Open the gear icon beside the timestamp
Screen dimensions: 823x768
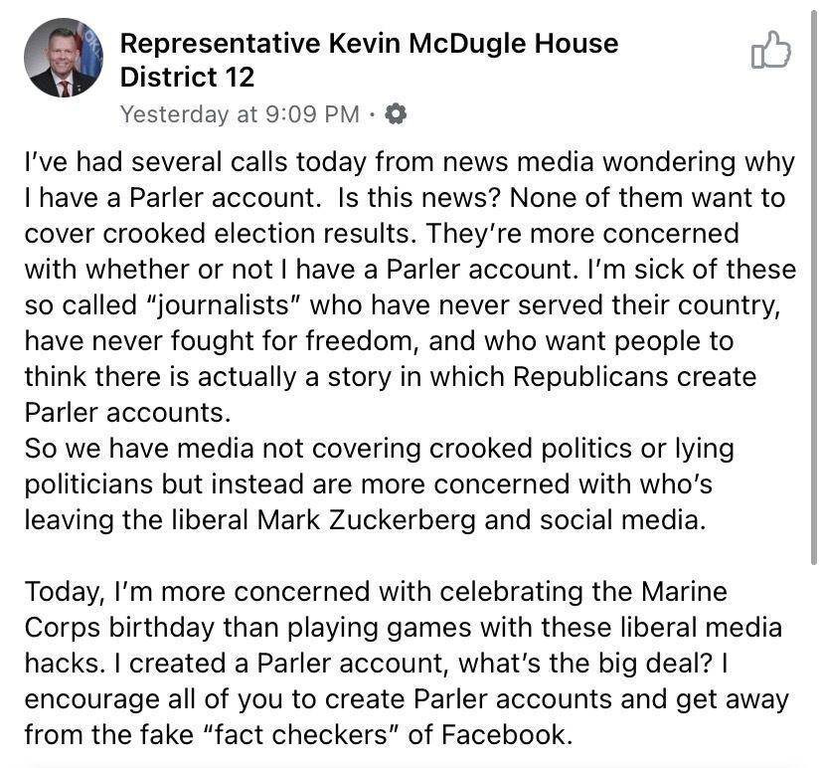[396, 114]
